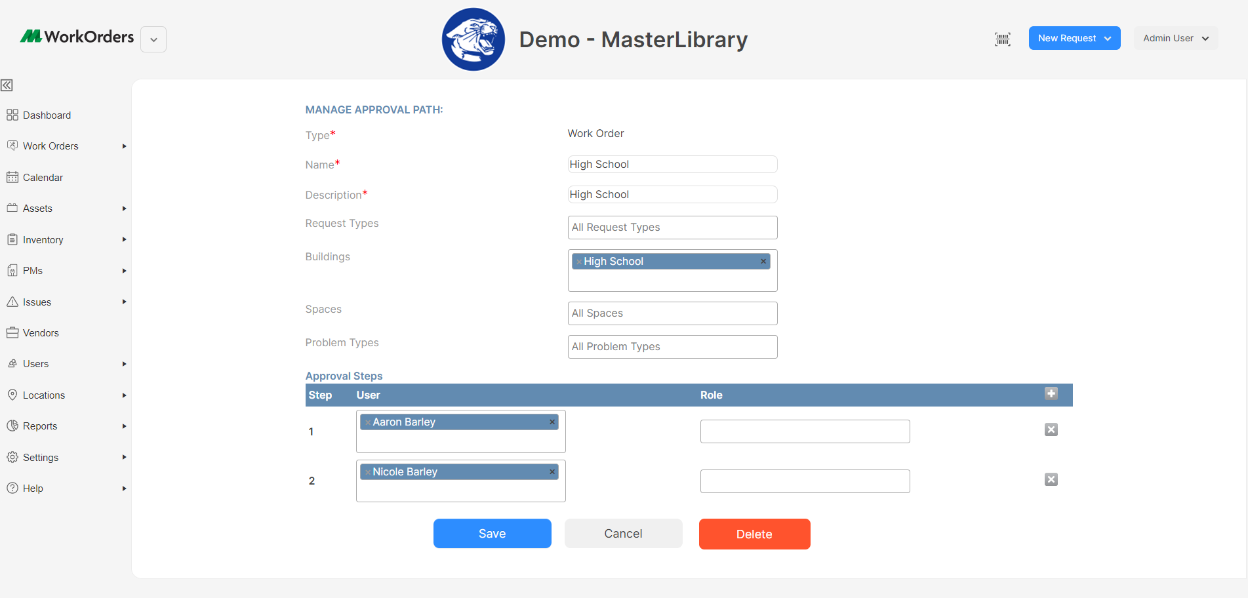Delete approval step 2 with its X icon
Image resolution: width=1248 pixels, height=598 pixels.
click(x=1051, y=479)
